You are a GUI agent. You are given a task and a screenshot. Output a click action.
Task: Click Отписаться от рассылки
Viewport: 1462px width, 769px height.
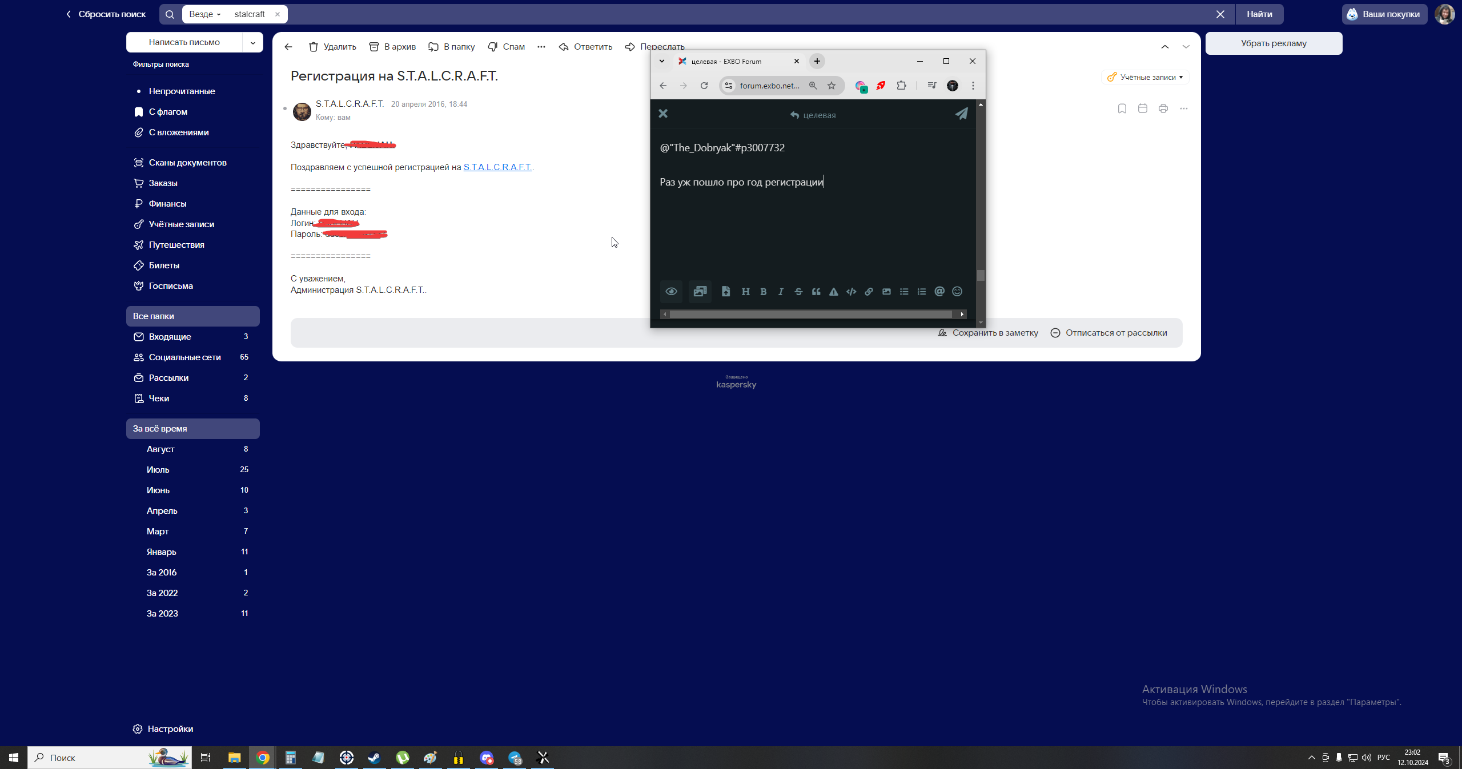(x=1109, y=333)
